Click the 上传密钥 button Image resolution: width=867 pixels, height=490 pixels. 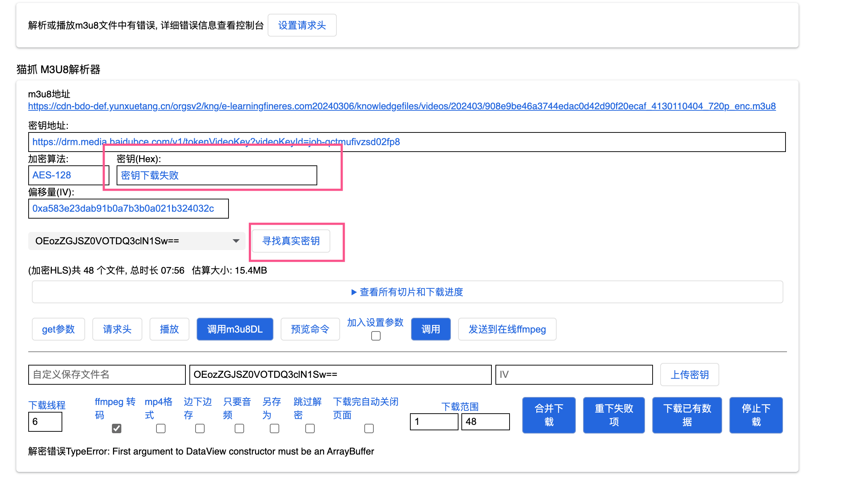[689, 375]
